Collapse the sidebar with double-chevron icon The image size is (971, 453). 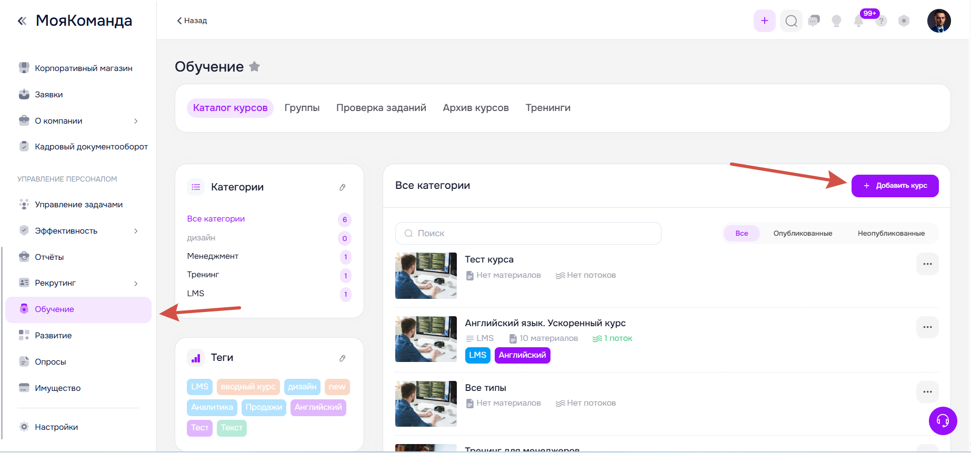(x=22, y=21)
